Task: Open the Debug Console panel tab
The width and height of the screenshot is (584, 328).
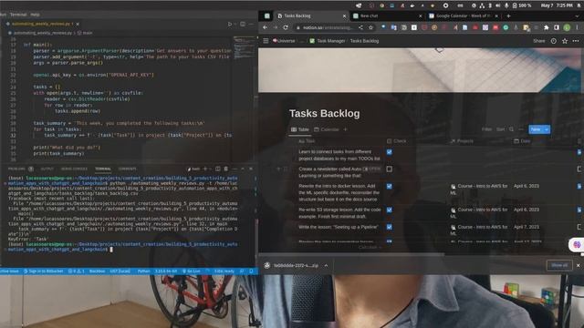Action: (x=74, y=169)
